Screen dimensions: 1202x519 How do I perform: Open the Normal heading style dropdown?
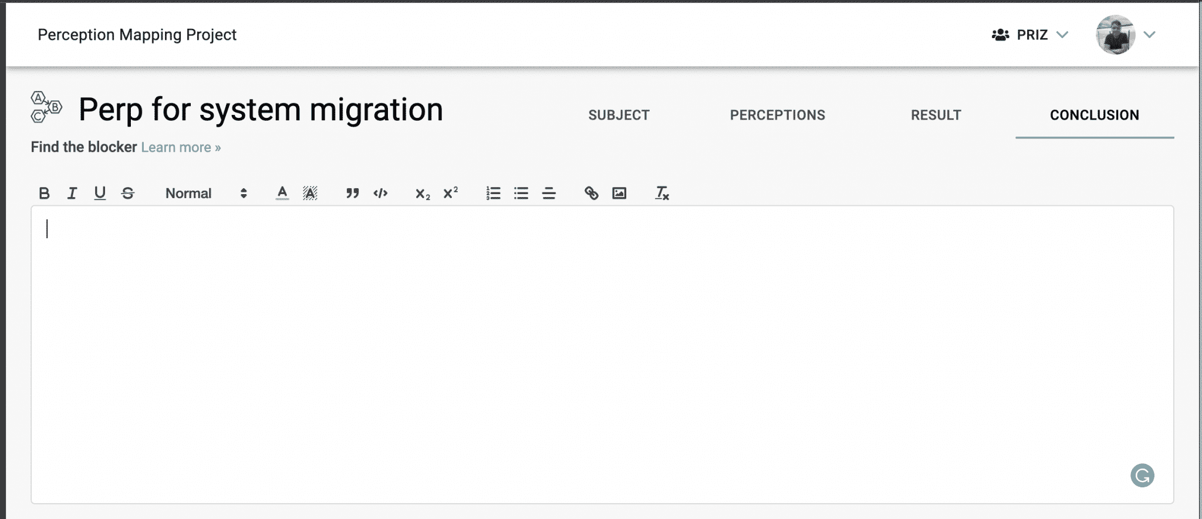coord(205,194)
